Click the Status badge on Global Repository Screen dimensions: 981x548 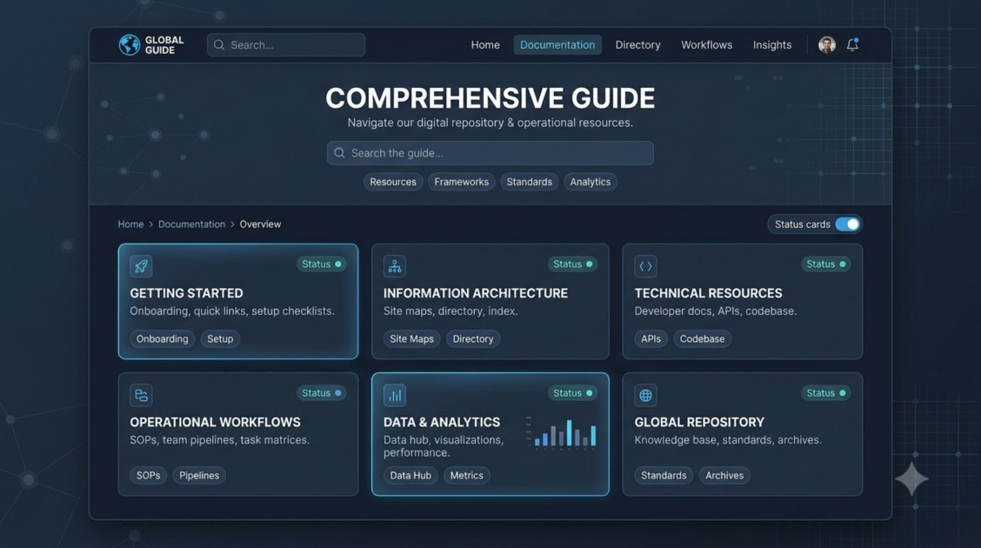pos(826,393)
